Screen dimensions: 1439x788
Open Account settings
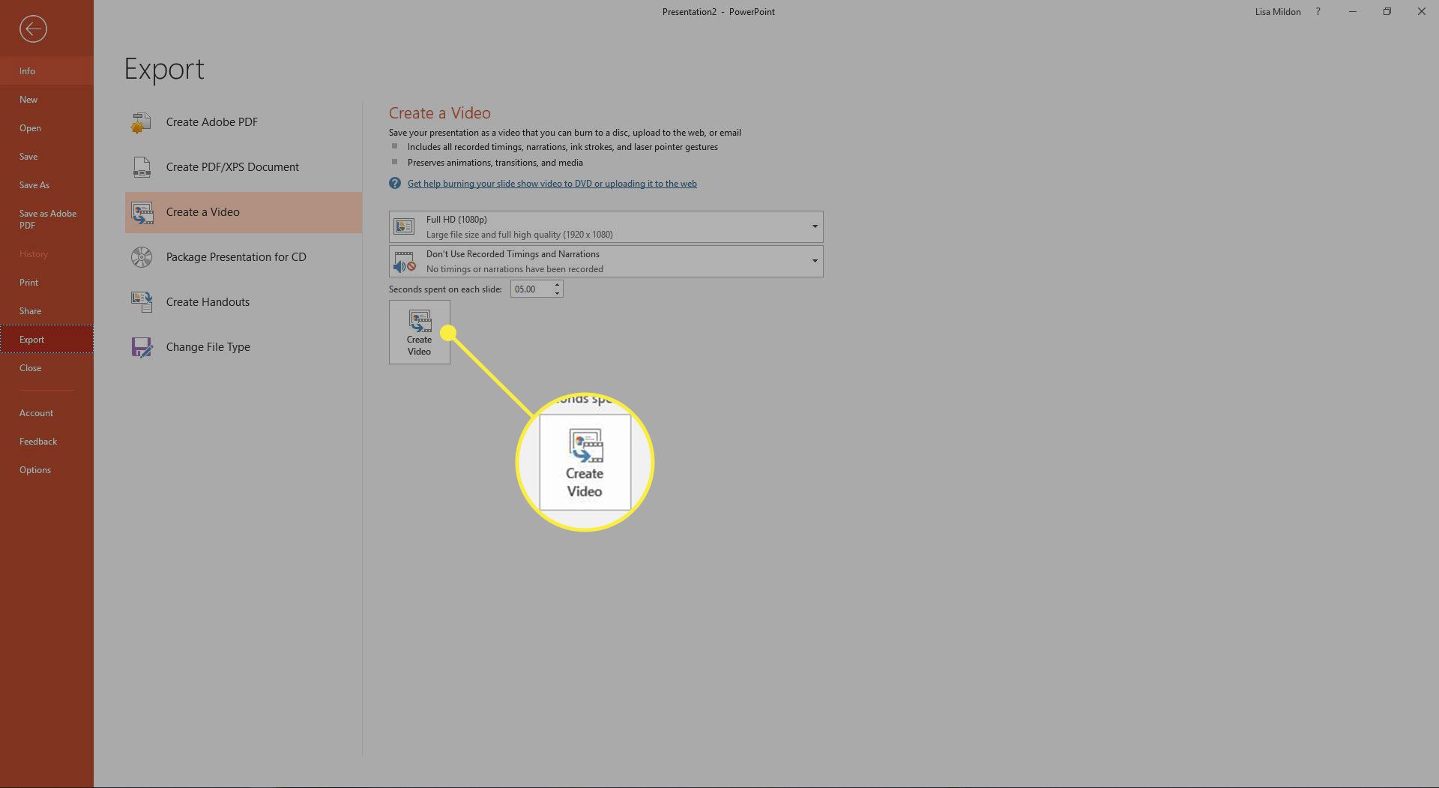point(46,412)
